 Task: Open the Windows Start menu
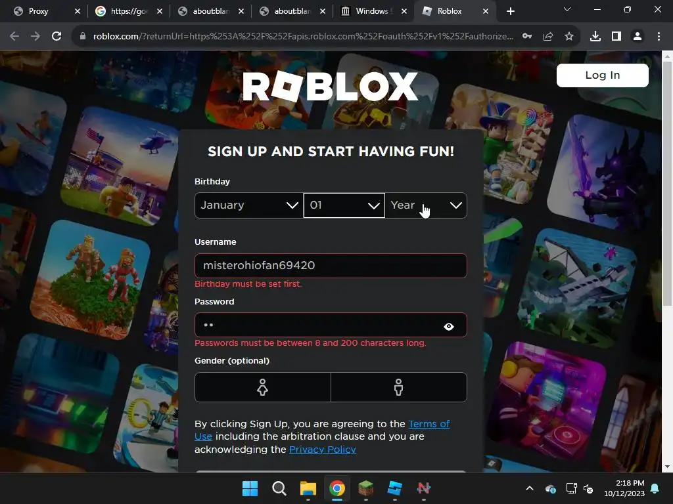(250, 488)
